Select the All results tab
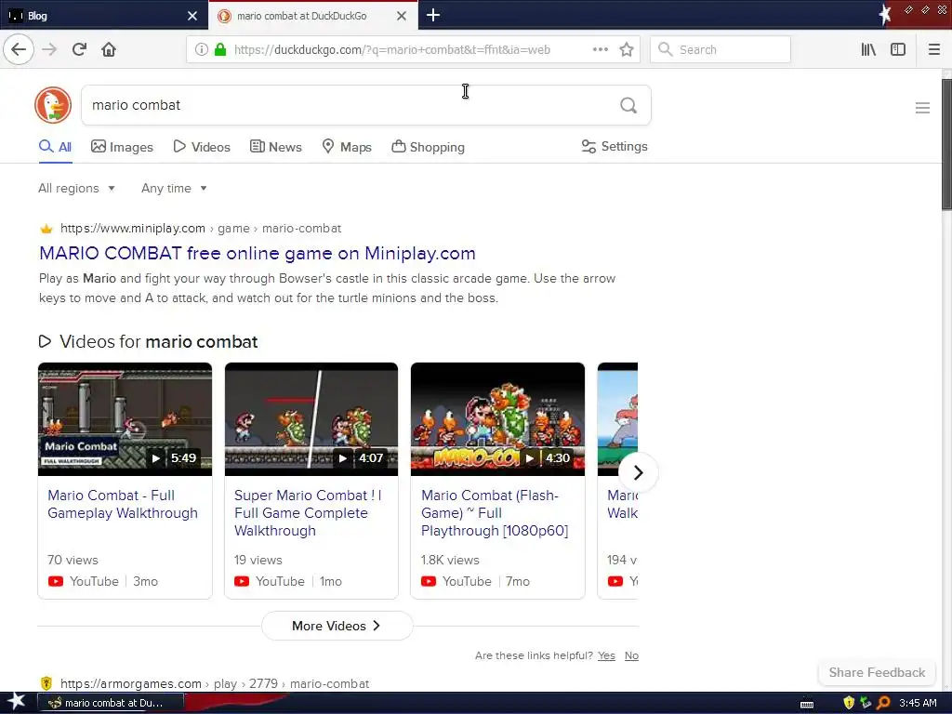952x714 pixels. [55, 147]
